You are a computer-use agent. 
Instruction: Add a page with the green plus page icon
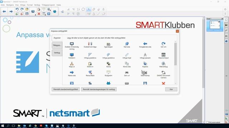click(17, 14)
